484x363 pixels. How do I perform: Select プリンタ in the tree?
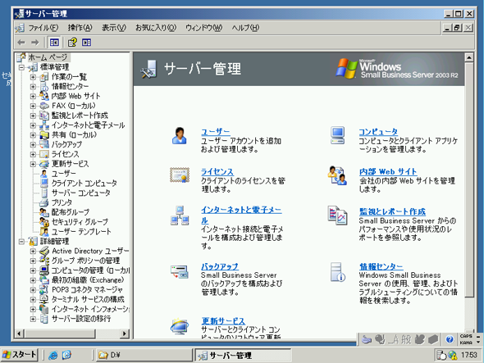point(62,202)
